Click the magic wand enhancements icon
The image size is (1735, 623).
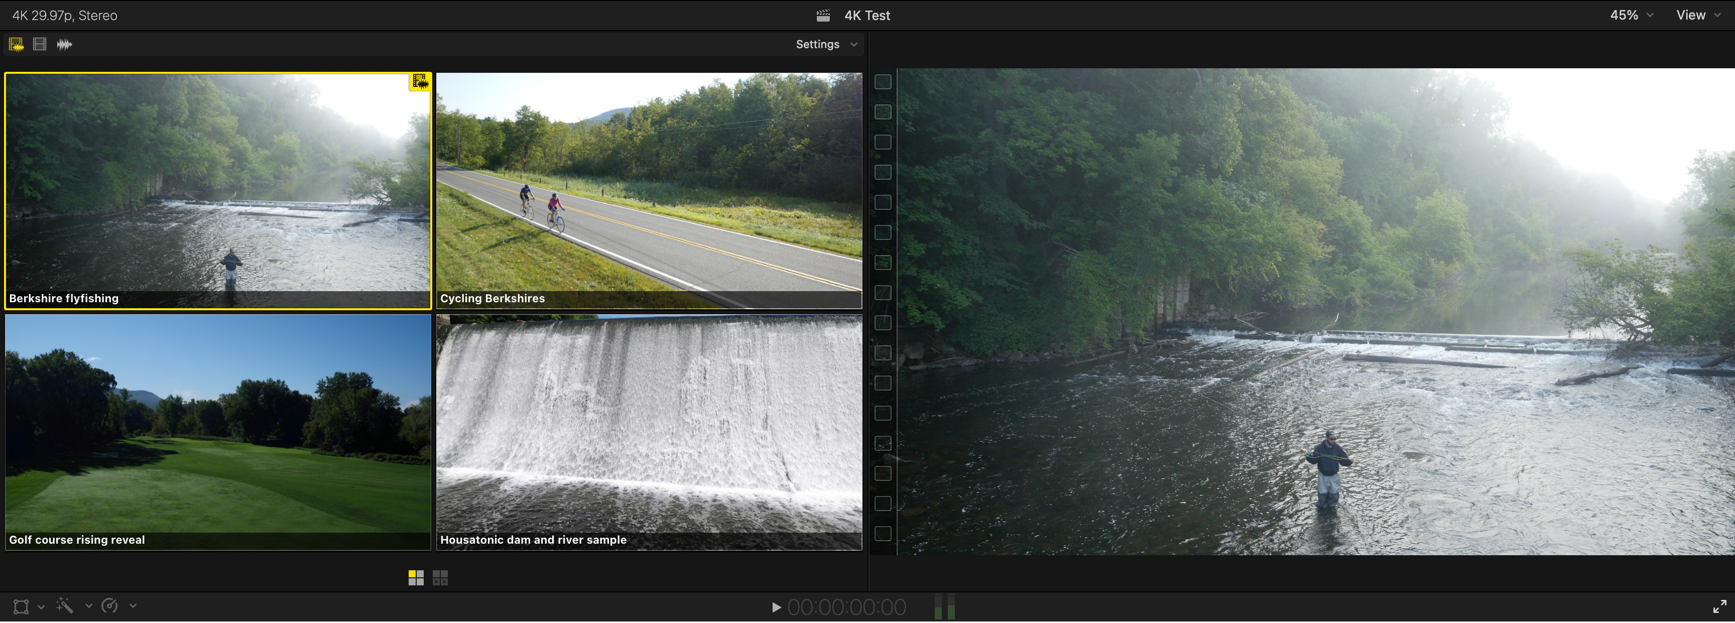[x=65, y=605]
